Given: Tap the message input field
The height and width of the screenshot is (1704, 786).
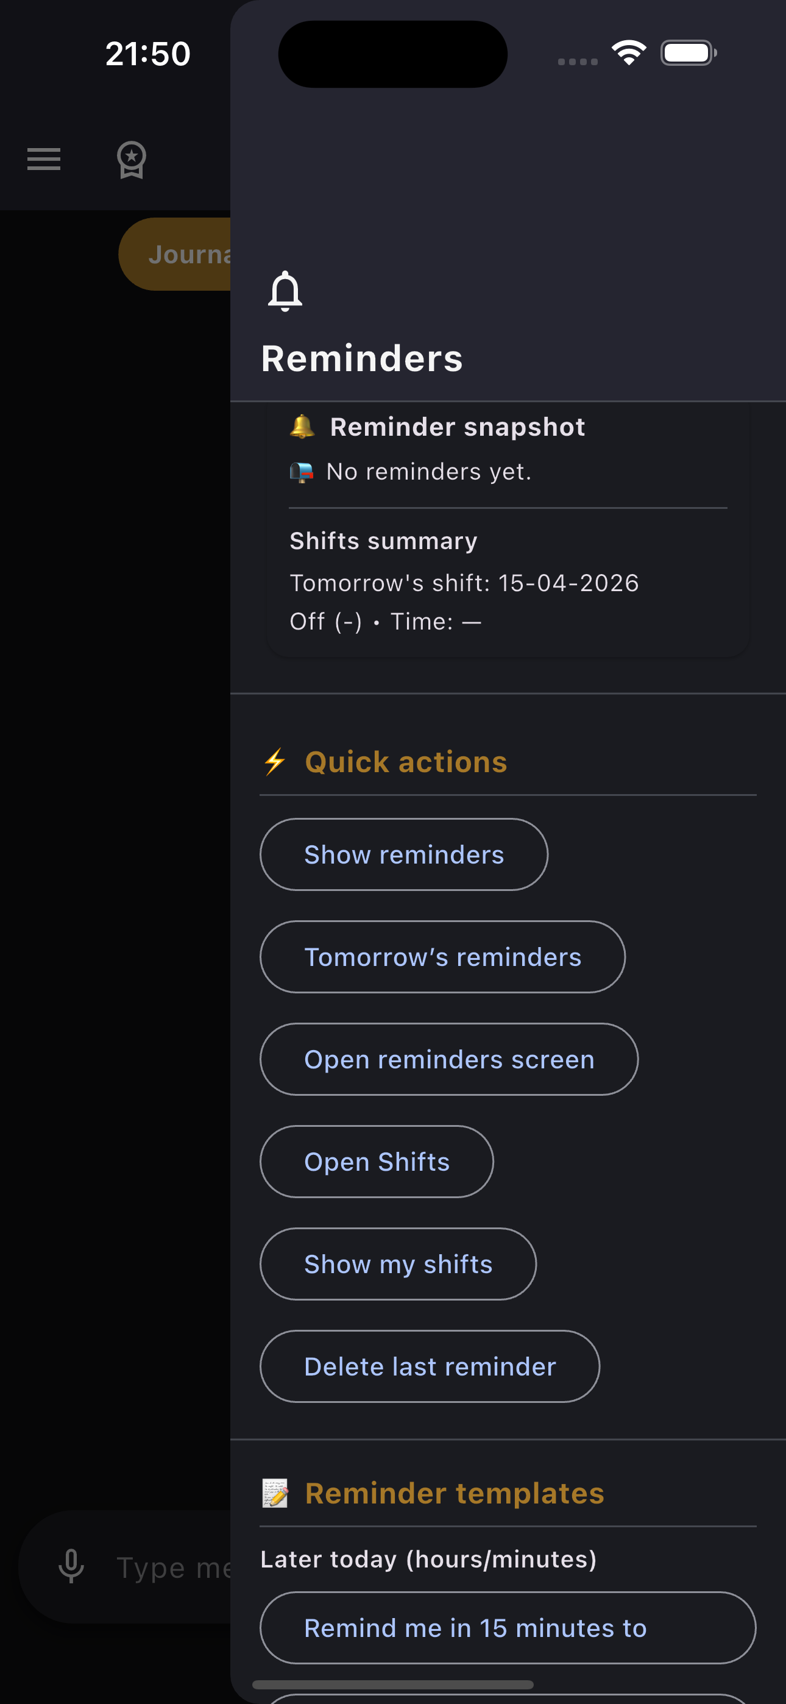Looking at the screenshot, I should coord(165,1565).
